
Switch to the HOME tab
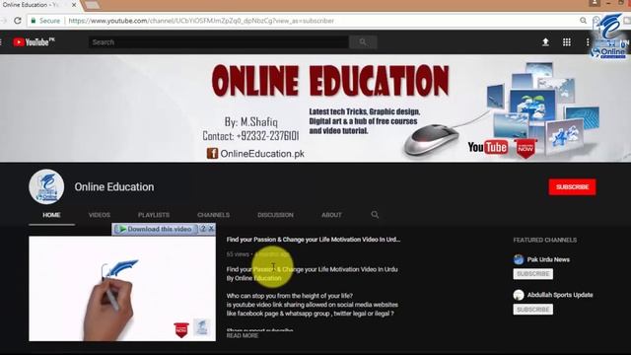point(51,215)
